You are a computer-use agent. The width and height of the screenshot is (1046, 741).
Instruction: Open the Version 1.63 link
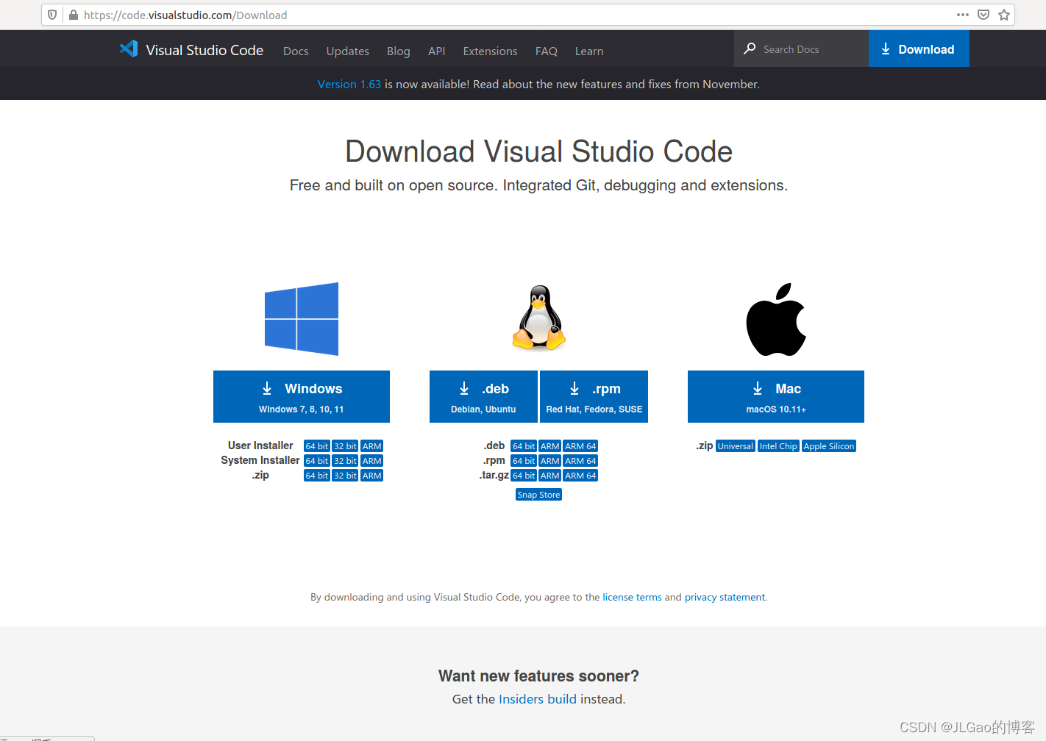349,84
